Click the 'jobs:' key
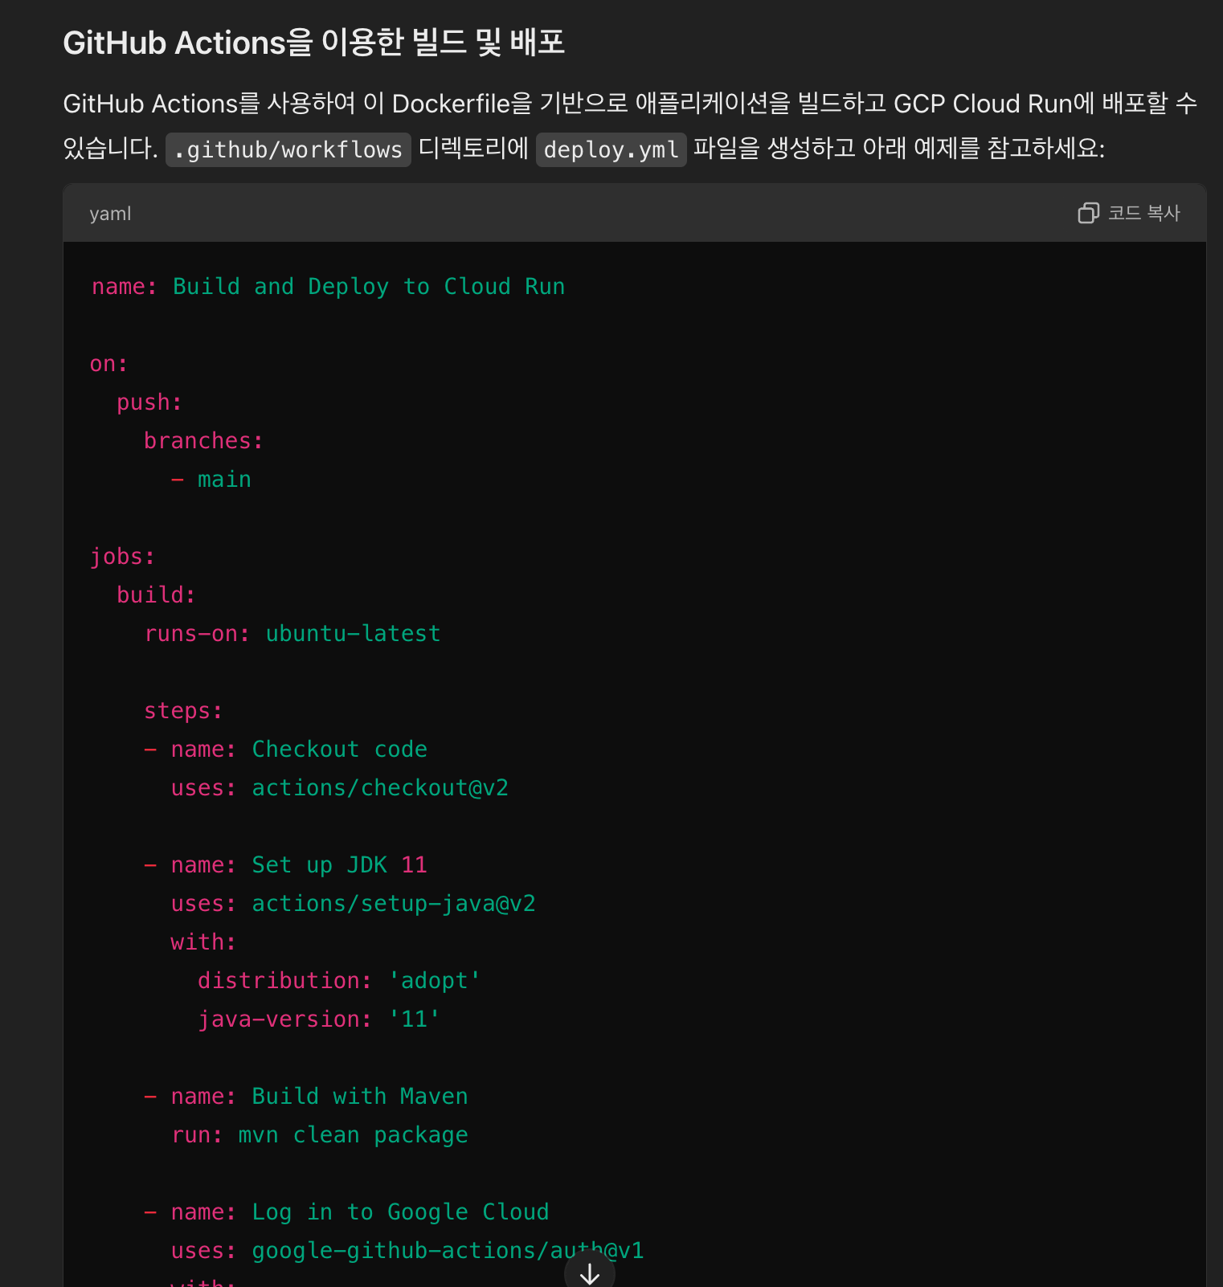Image resolution: width=1223 pixels, height=1287 pixels. [x=122, y=557]
